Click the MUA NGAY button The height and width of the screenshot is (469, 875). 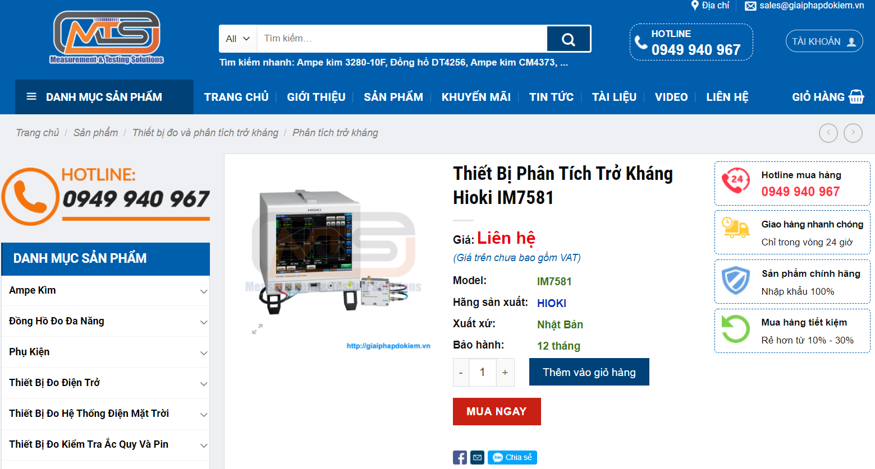(x=497, y=411)
